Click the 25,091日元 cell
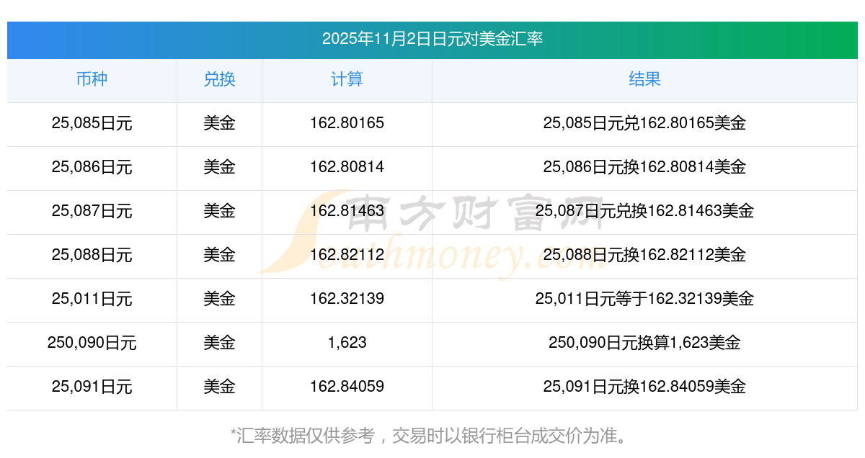This screenshot has width=865, height=458. pyautogui.click(x=92, y=387)
